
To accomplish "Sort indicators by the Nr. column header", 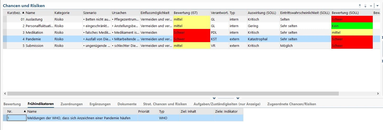I will [x=17, y=112].
